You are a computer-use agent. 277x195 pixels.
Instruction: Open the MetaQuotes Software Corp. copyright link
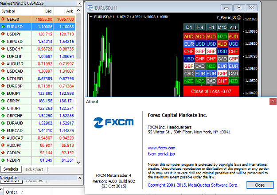[193, 185]
